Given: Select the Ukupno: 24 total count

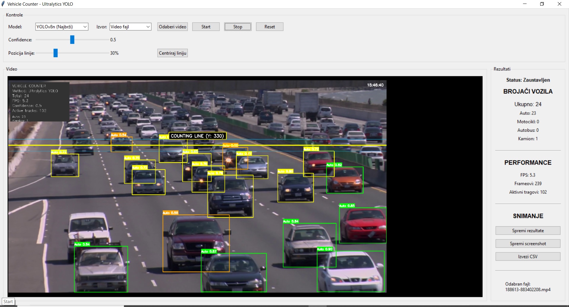Looking at the screenshot, I should point(528,104).
